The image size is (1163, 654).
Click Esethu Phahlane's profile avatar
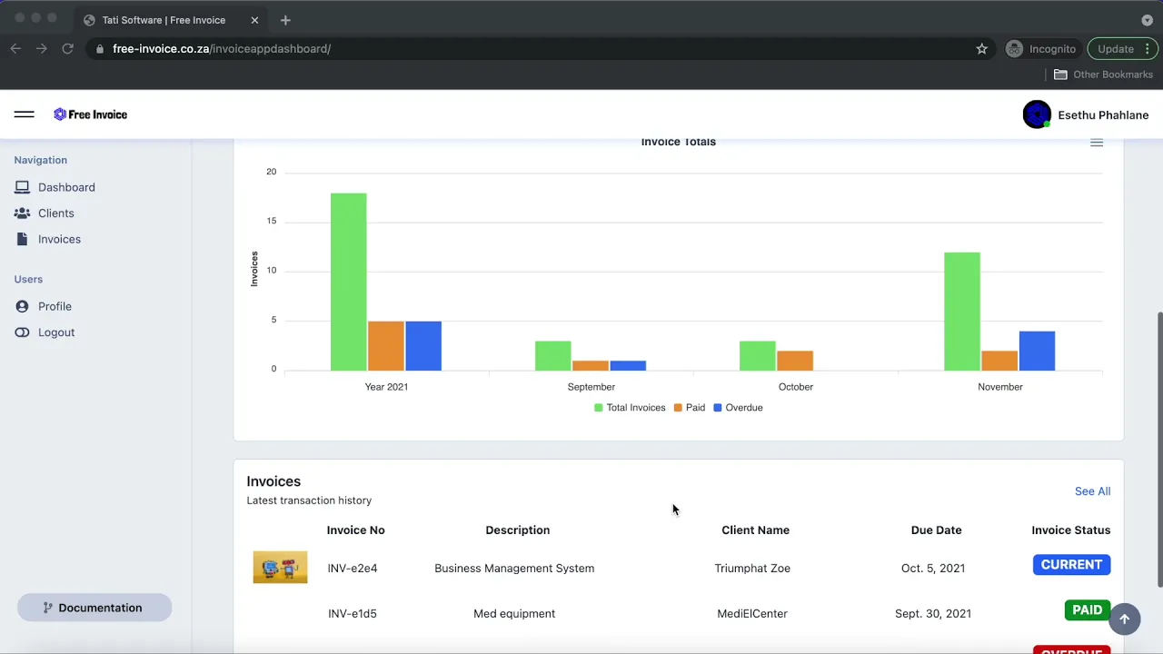coord(1037,114)
